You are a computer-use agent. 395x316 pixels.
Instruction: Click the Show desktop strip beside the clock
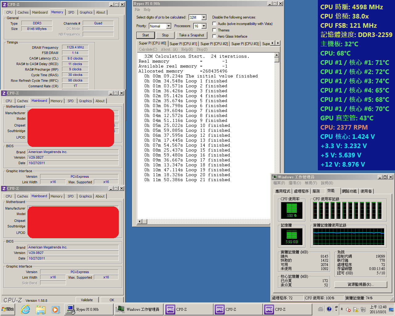[x=392, y=309]
